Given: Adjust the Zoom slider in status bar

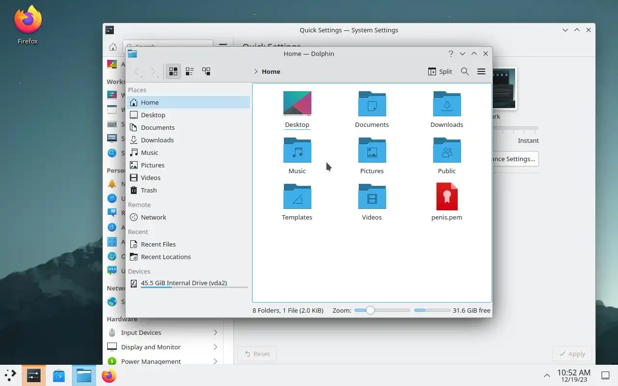Looking at the screenshot, I should [x=382, y=310].
